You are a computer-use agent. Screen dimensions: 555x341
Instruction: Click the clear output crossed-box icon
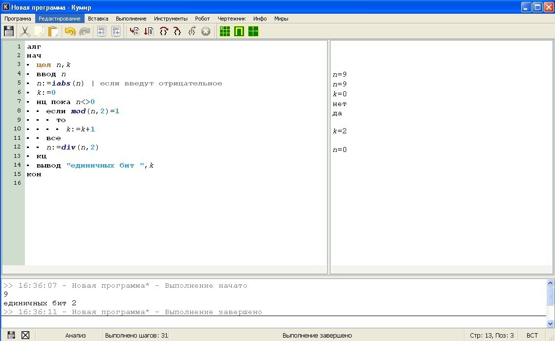tap(25, 335)
